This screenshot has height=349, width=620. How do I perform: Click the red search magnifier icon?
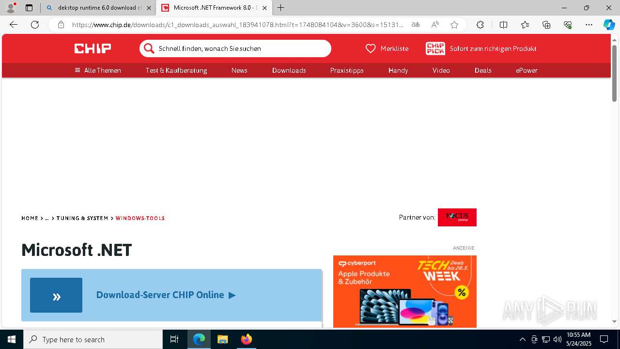coord(149,48)
